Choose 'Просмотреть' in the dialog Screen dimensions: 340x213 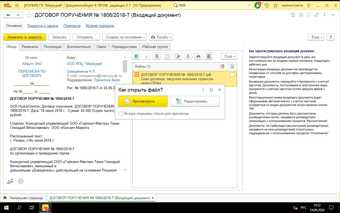coord(143,101)
